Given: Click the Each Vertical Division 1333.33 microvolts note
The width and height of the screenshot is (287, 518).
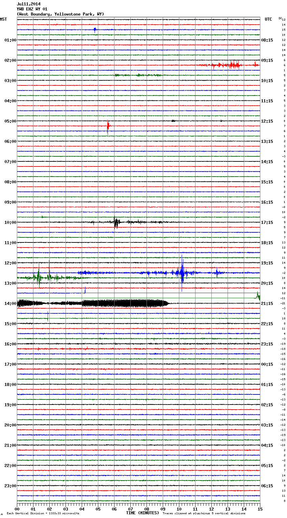Looking at the screenshot, I should (43, 513).
